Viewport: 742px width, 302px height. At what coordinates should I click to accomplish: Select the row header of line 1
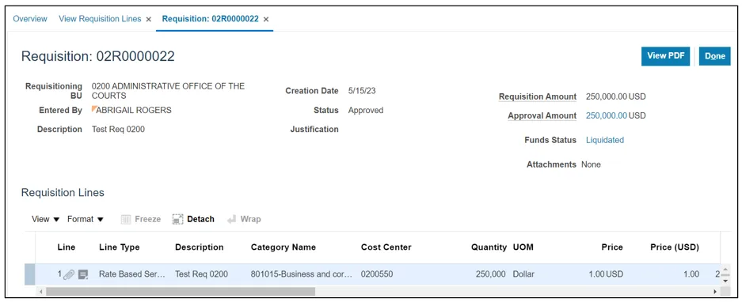[x=30, y=274]
